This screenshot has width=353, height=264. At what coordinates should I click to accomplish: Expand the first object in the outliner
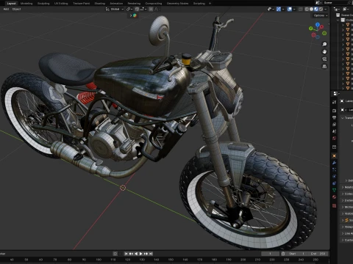click(x=343, y=25)
